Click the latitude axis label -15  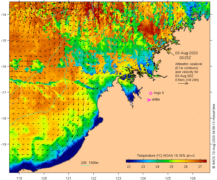(3, 40)
